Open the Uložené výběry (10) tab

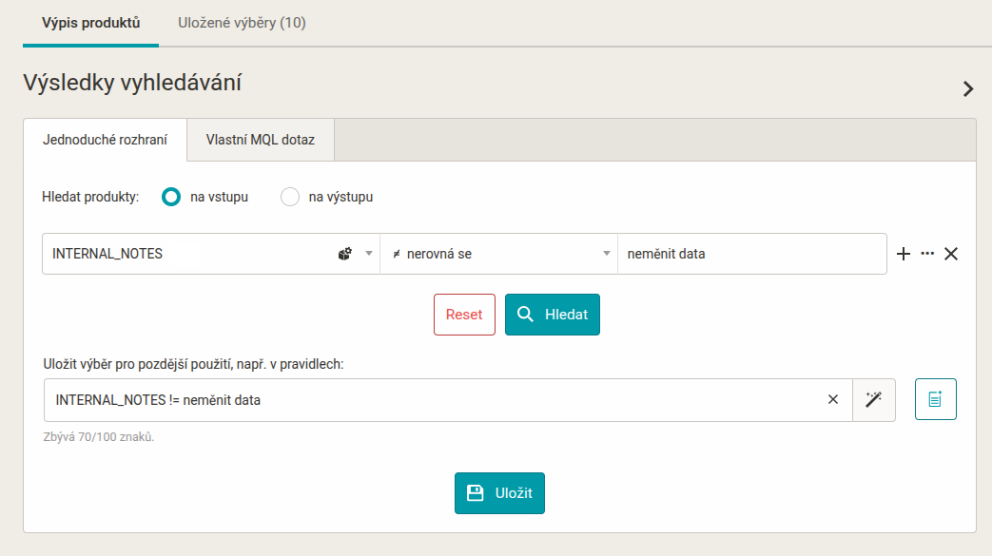pyautogui.click(x=242, y=23)
